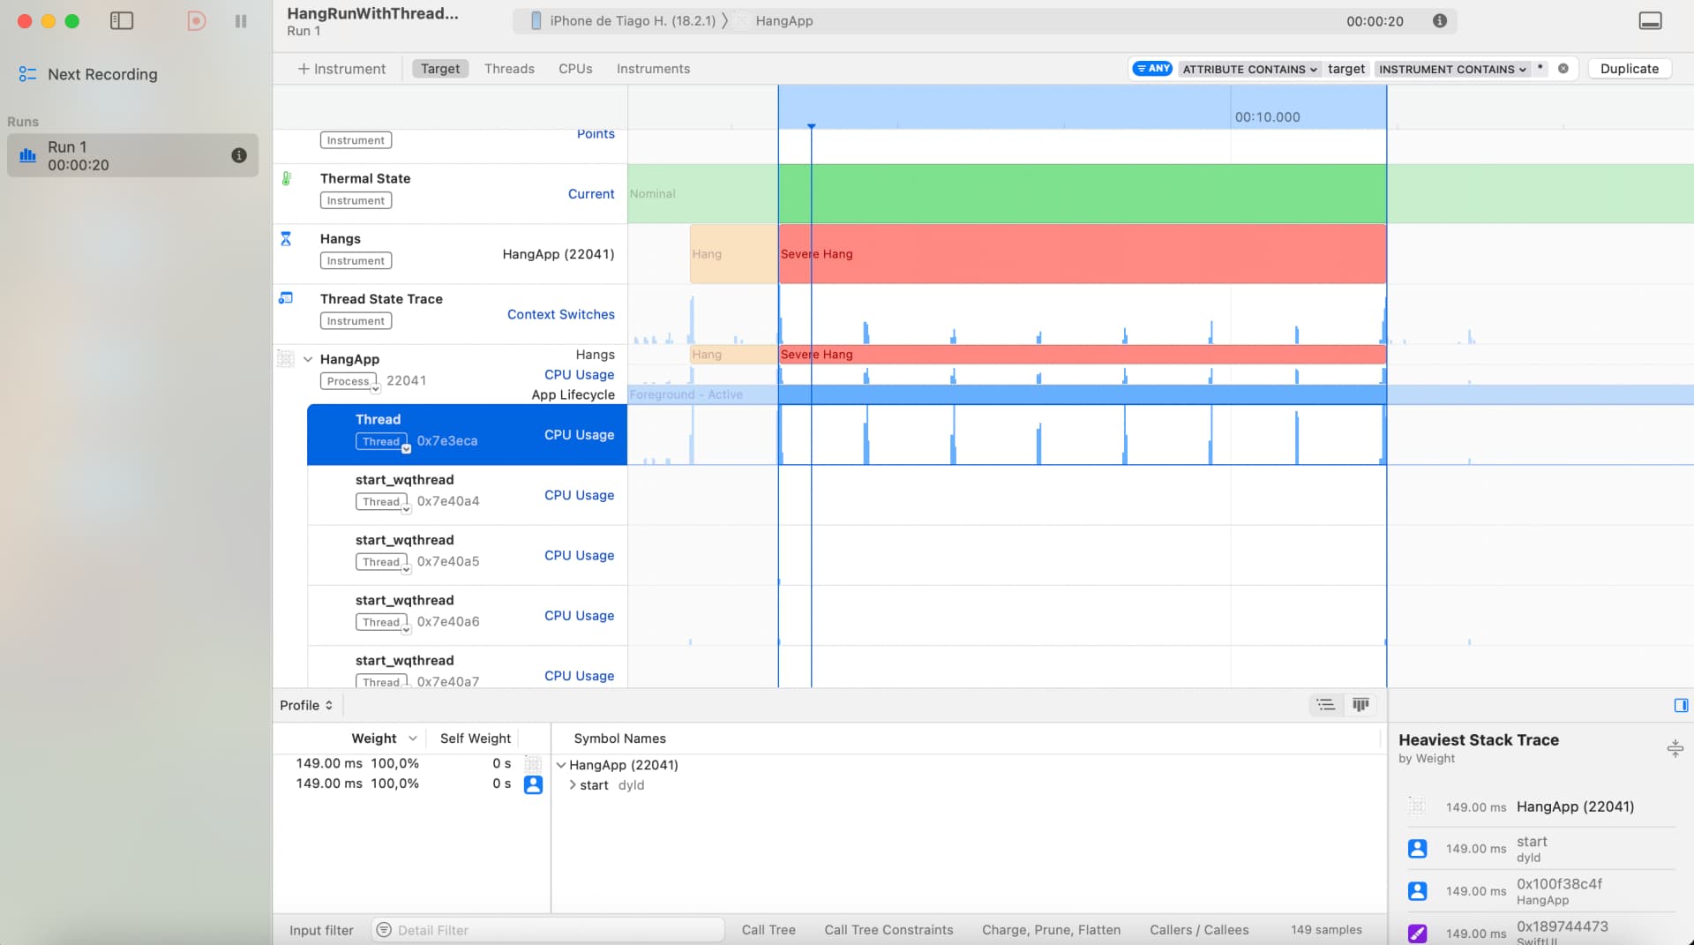Click the record button in toolbar
This screenshot has height=945, width=1694.
(x=197, y=21)
